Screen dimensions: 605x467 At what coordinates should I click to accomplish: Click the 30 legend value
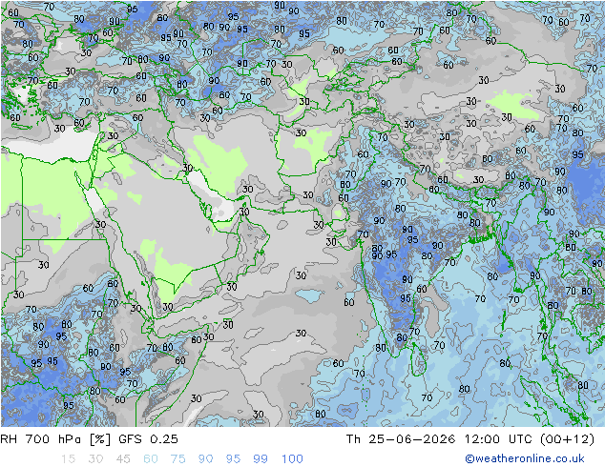[95, 459]
